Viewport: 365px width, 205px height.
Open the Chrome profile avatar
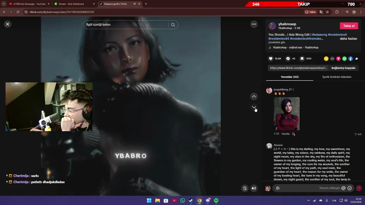point(354,12)
